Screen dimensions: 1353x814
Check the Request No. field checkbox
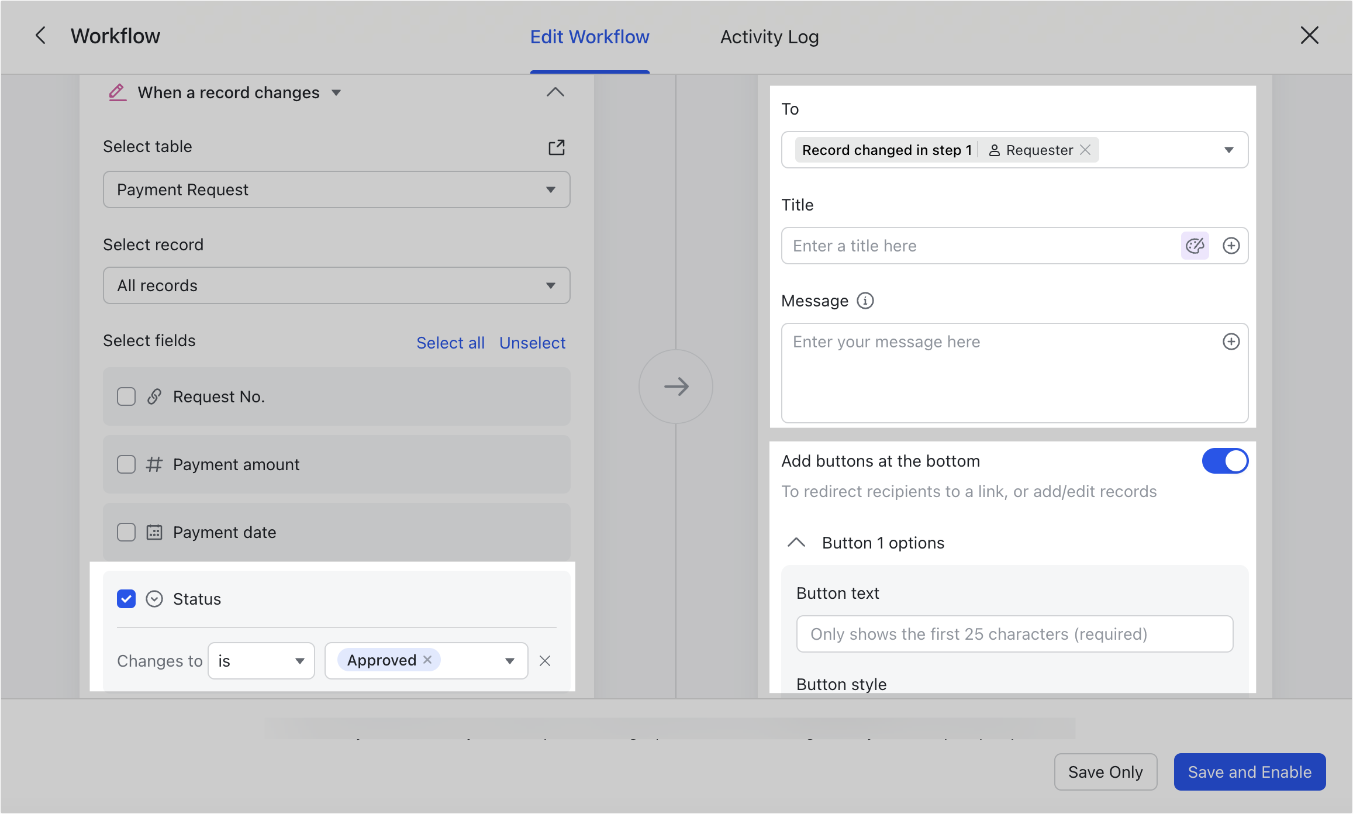click(126, 396)
